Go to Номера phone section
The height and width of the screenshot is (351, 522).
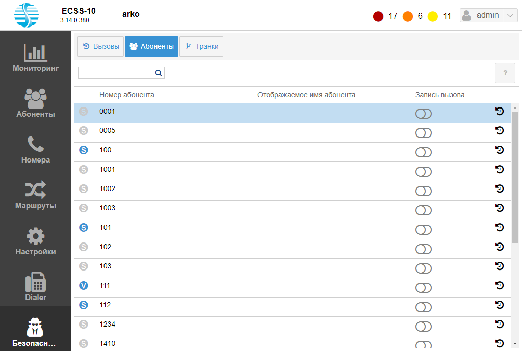(36, 149)
